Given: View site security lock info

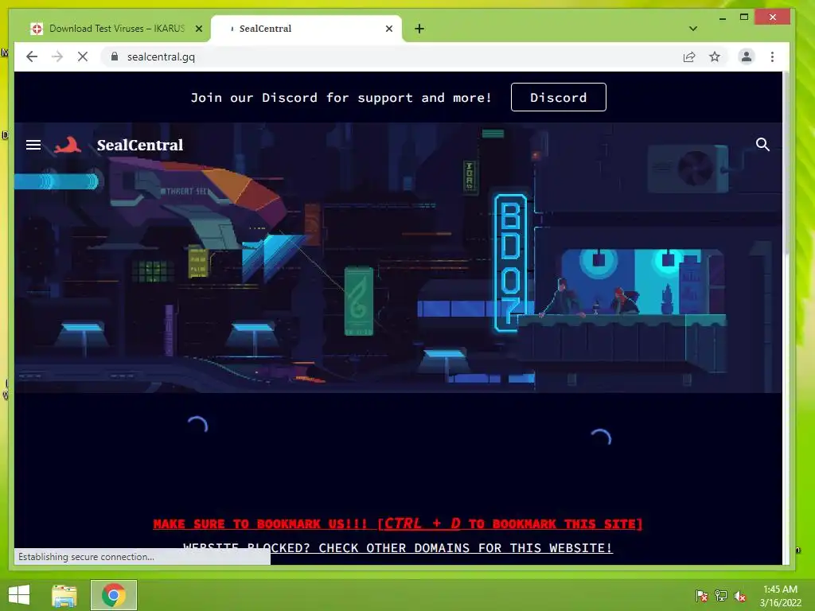Looking at the screenshot, I should [x=115, y=56].
